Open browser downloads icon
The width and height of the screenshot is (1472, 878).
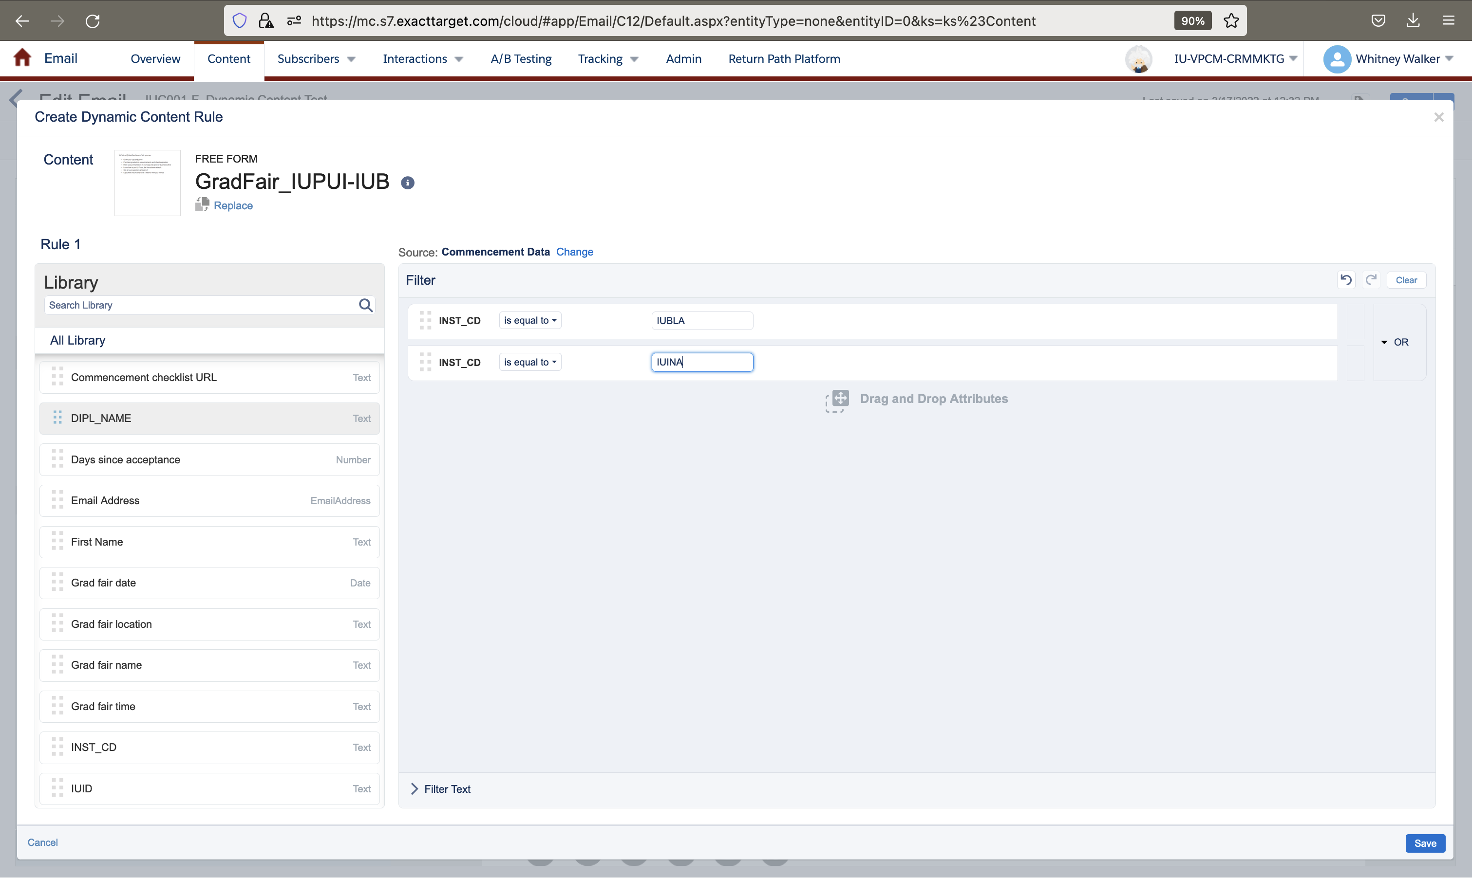coord(1414,21)
